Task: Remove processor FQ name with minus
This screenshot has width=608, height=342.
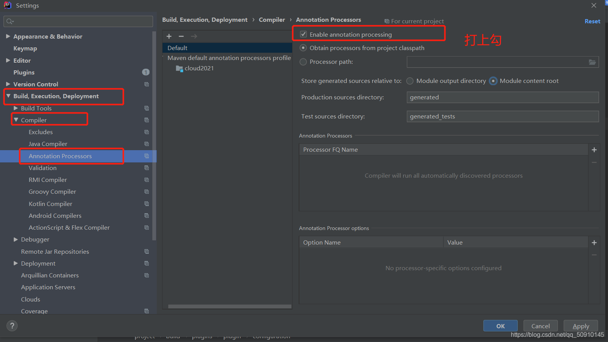Action: pyautogui.click(x=594, y=162)
